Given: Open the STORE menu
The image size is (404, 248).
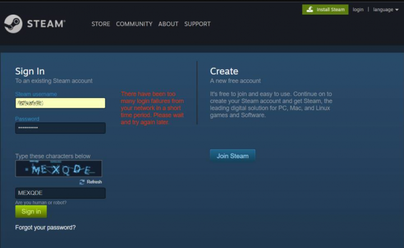Looking at the screenshot, I should click(100, 24).
